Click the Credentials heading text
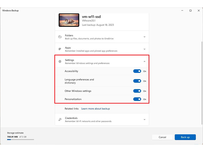The height and width of the screenshot is (152, 203). pyautogui.click(x=71, y=118)
